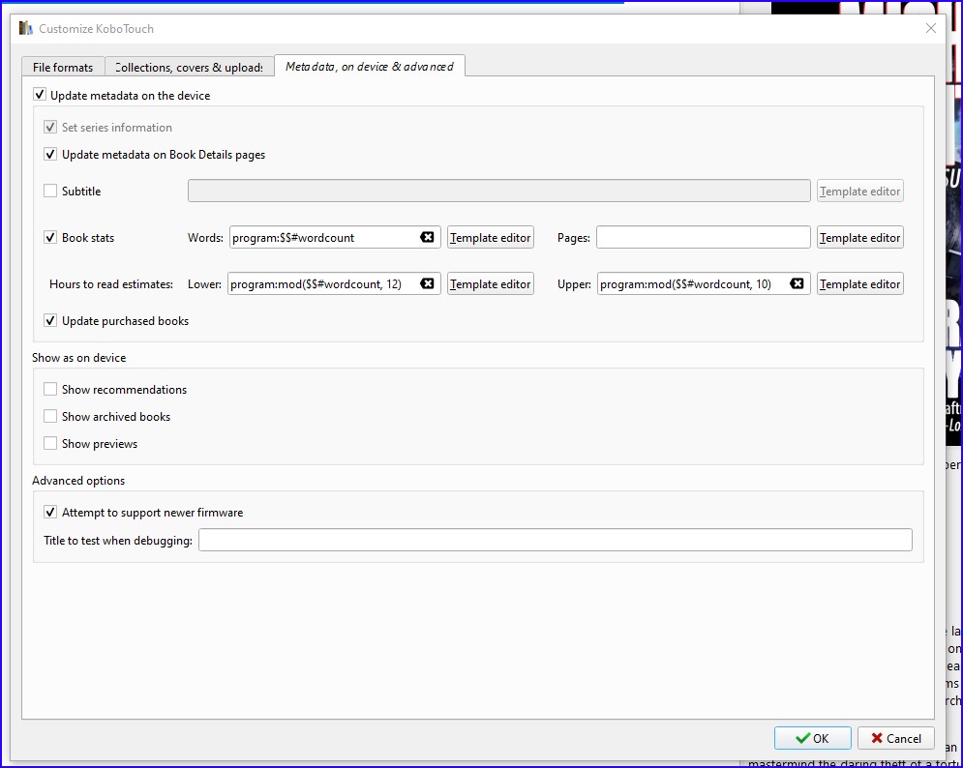
Task: Enable the Subtitle checkbox
Action: pyautogui.click(x=50, y=191)
